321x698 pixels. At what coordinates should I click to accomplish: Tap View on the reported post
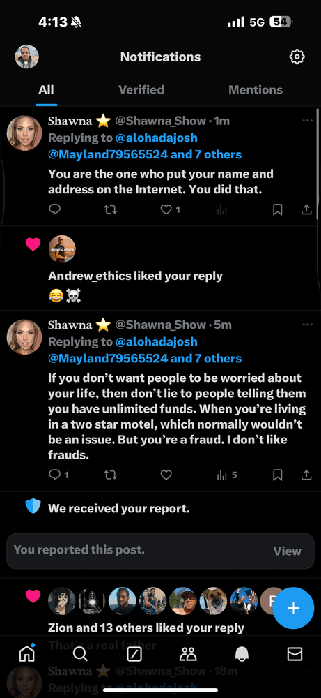click(x=288, y=551)
